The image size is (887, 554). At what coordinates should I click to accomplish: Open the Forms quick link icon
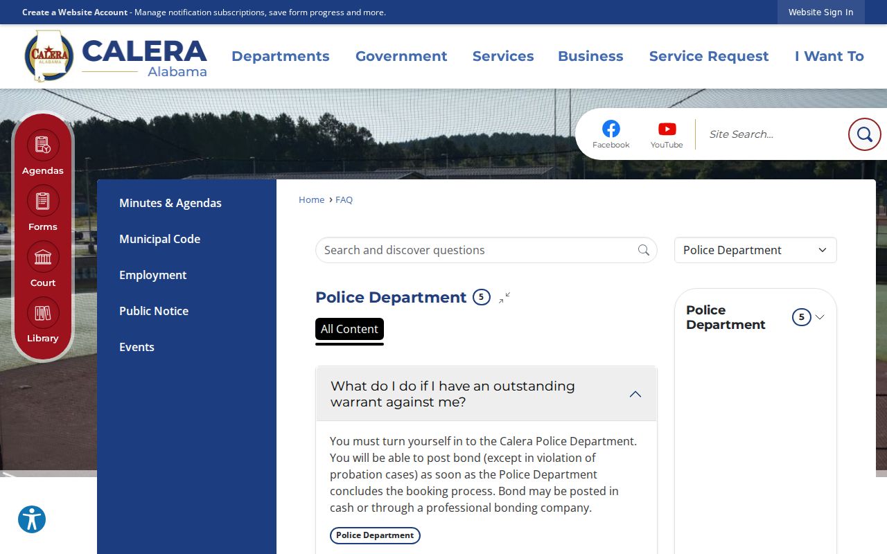[x=43, y=202]
